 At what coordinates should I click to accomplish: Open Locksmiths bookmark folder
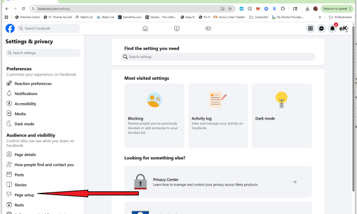click(259, 17)
